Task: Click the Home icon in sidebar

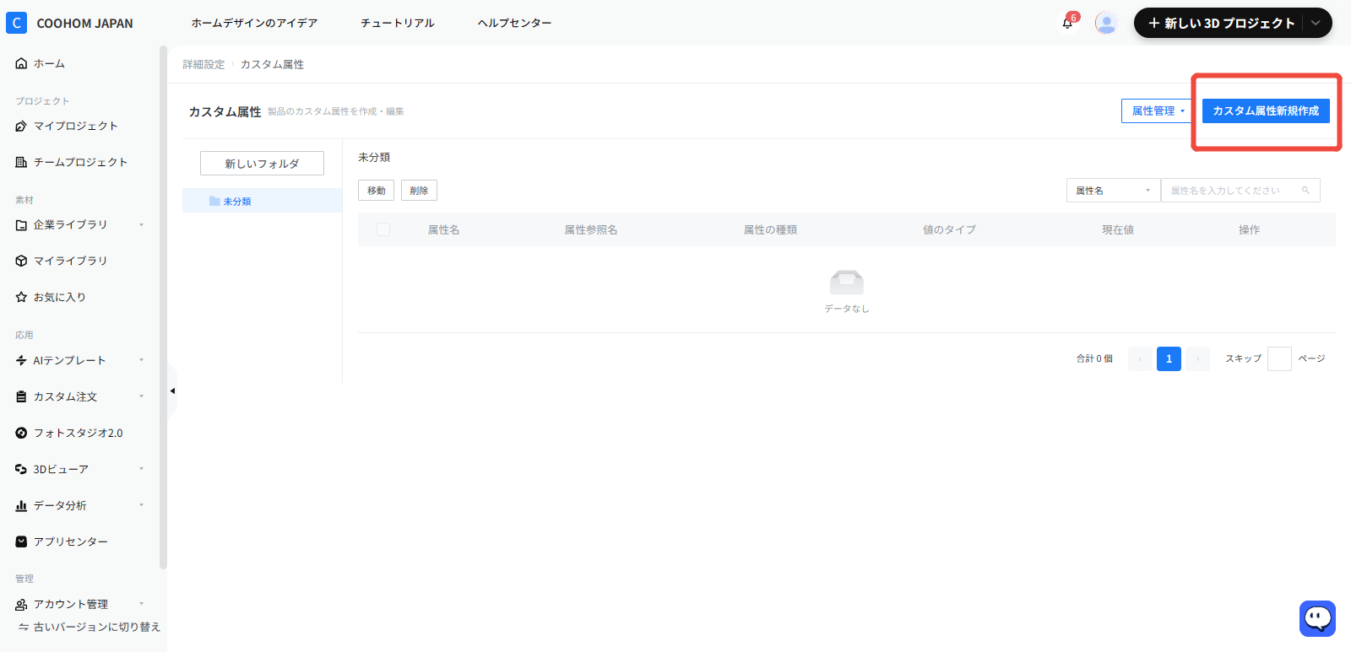Action: coord(21,63)
